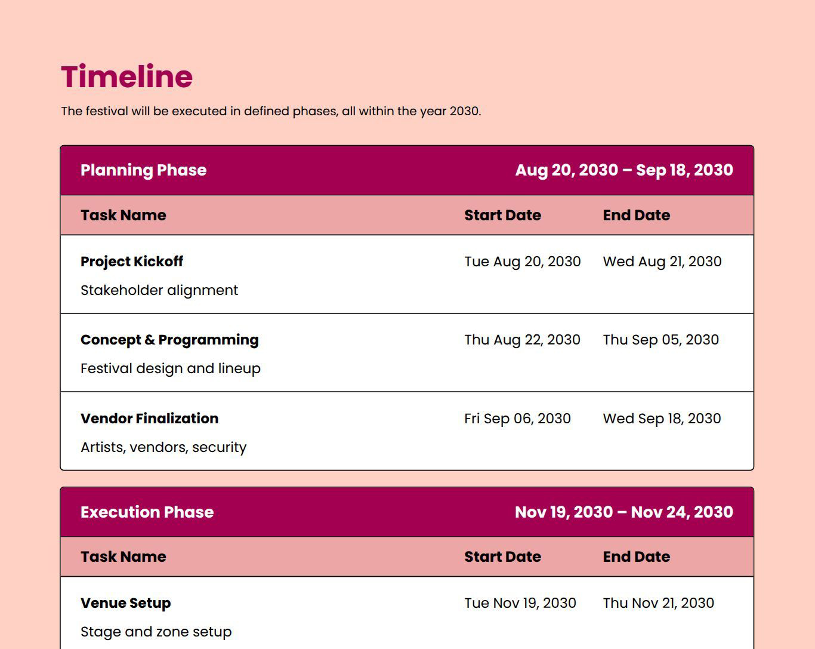The image size is (815, 649).
Task: Click the Execution Phase section title
Action: click(147, 512)
